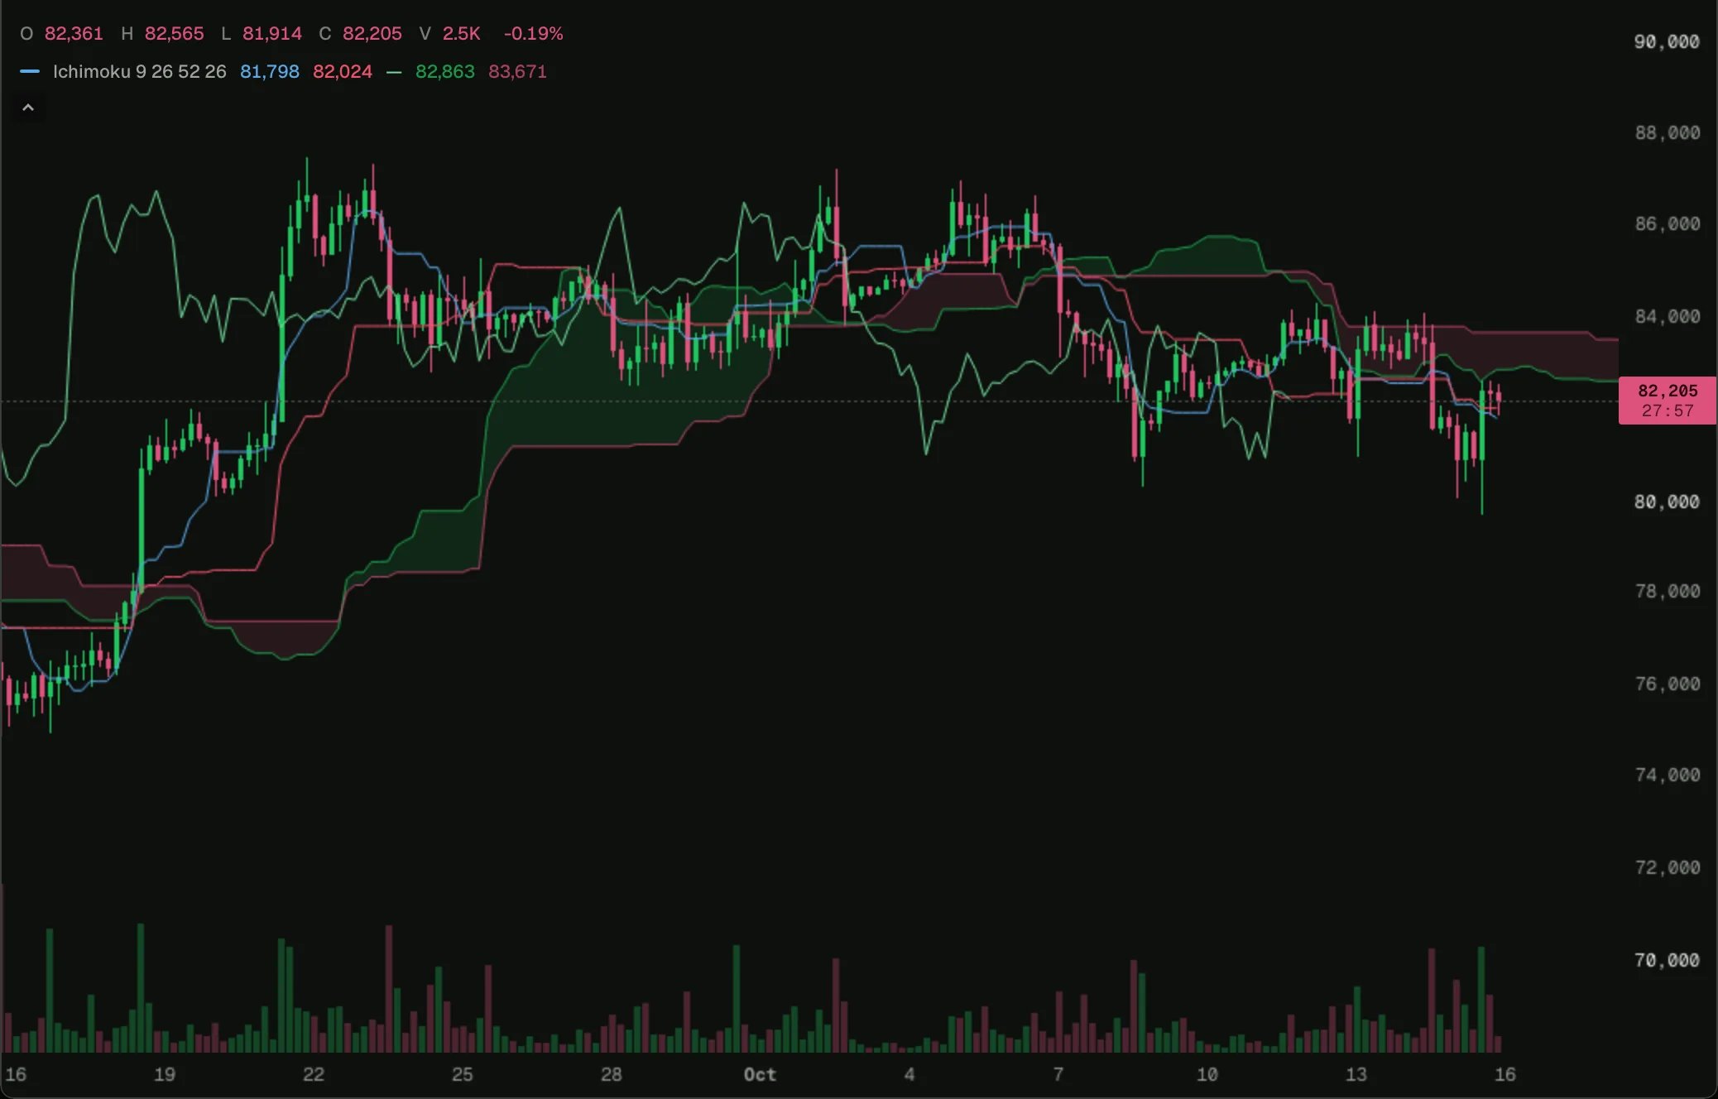Click the low price 81,914
Screen dimensions: 1718x1099
click(272, 34)
